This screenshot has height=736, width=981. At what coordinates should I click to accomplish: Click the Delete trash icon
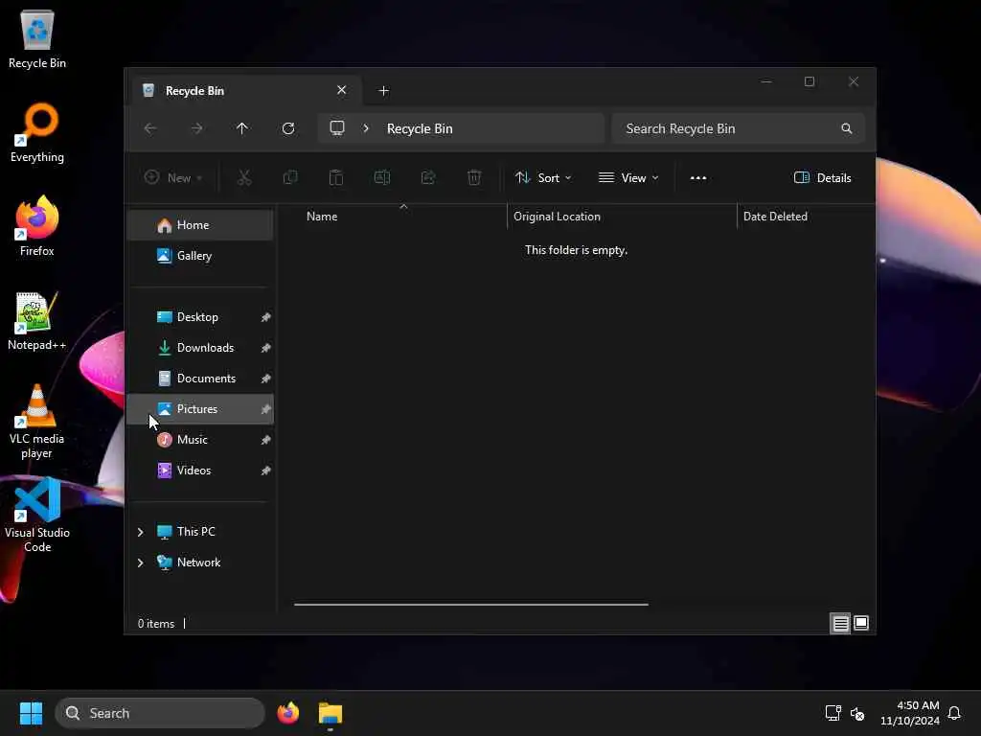click(474, 177)
